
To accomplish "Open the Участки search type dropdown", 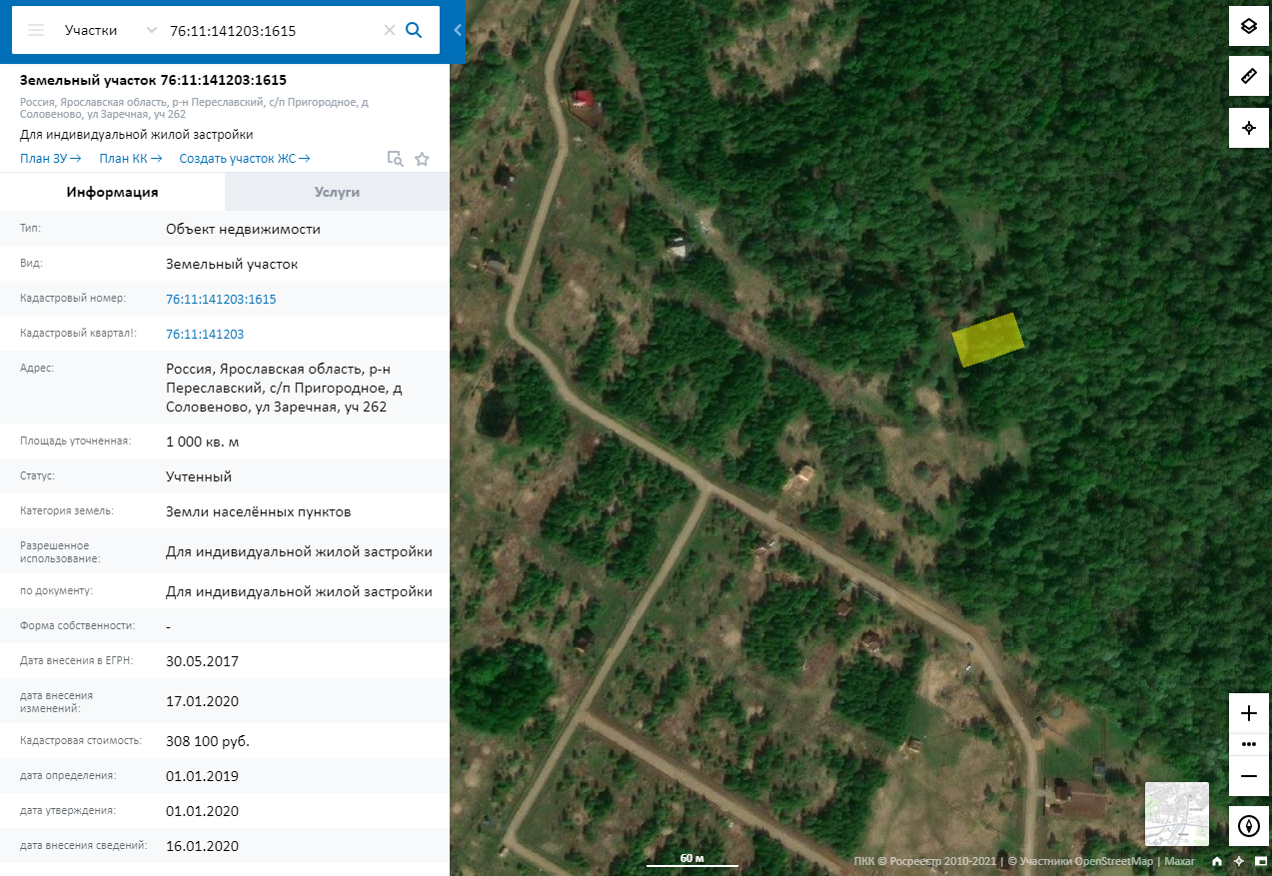I will (110, 30).
